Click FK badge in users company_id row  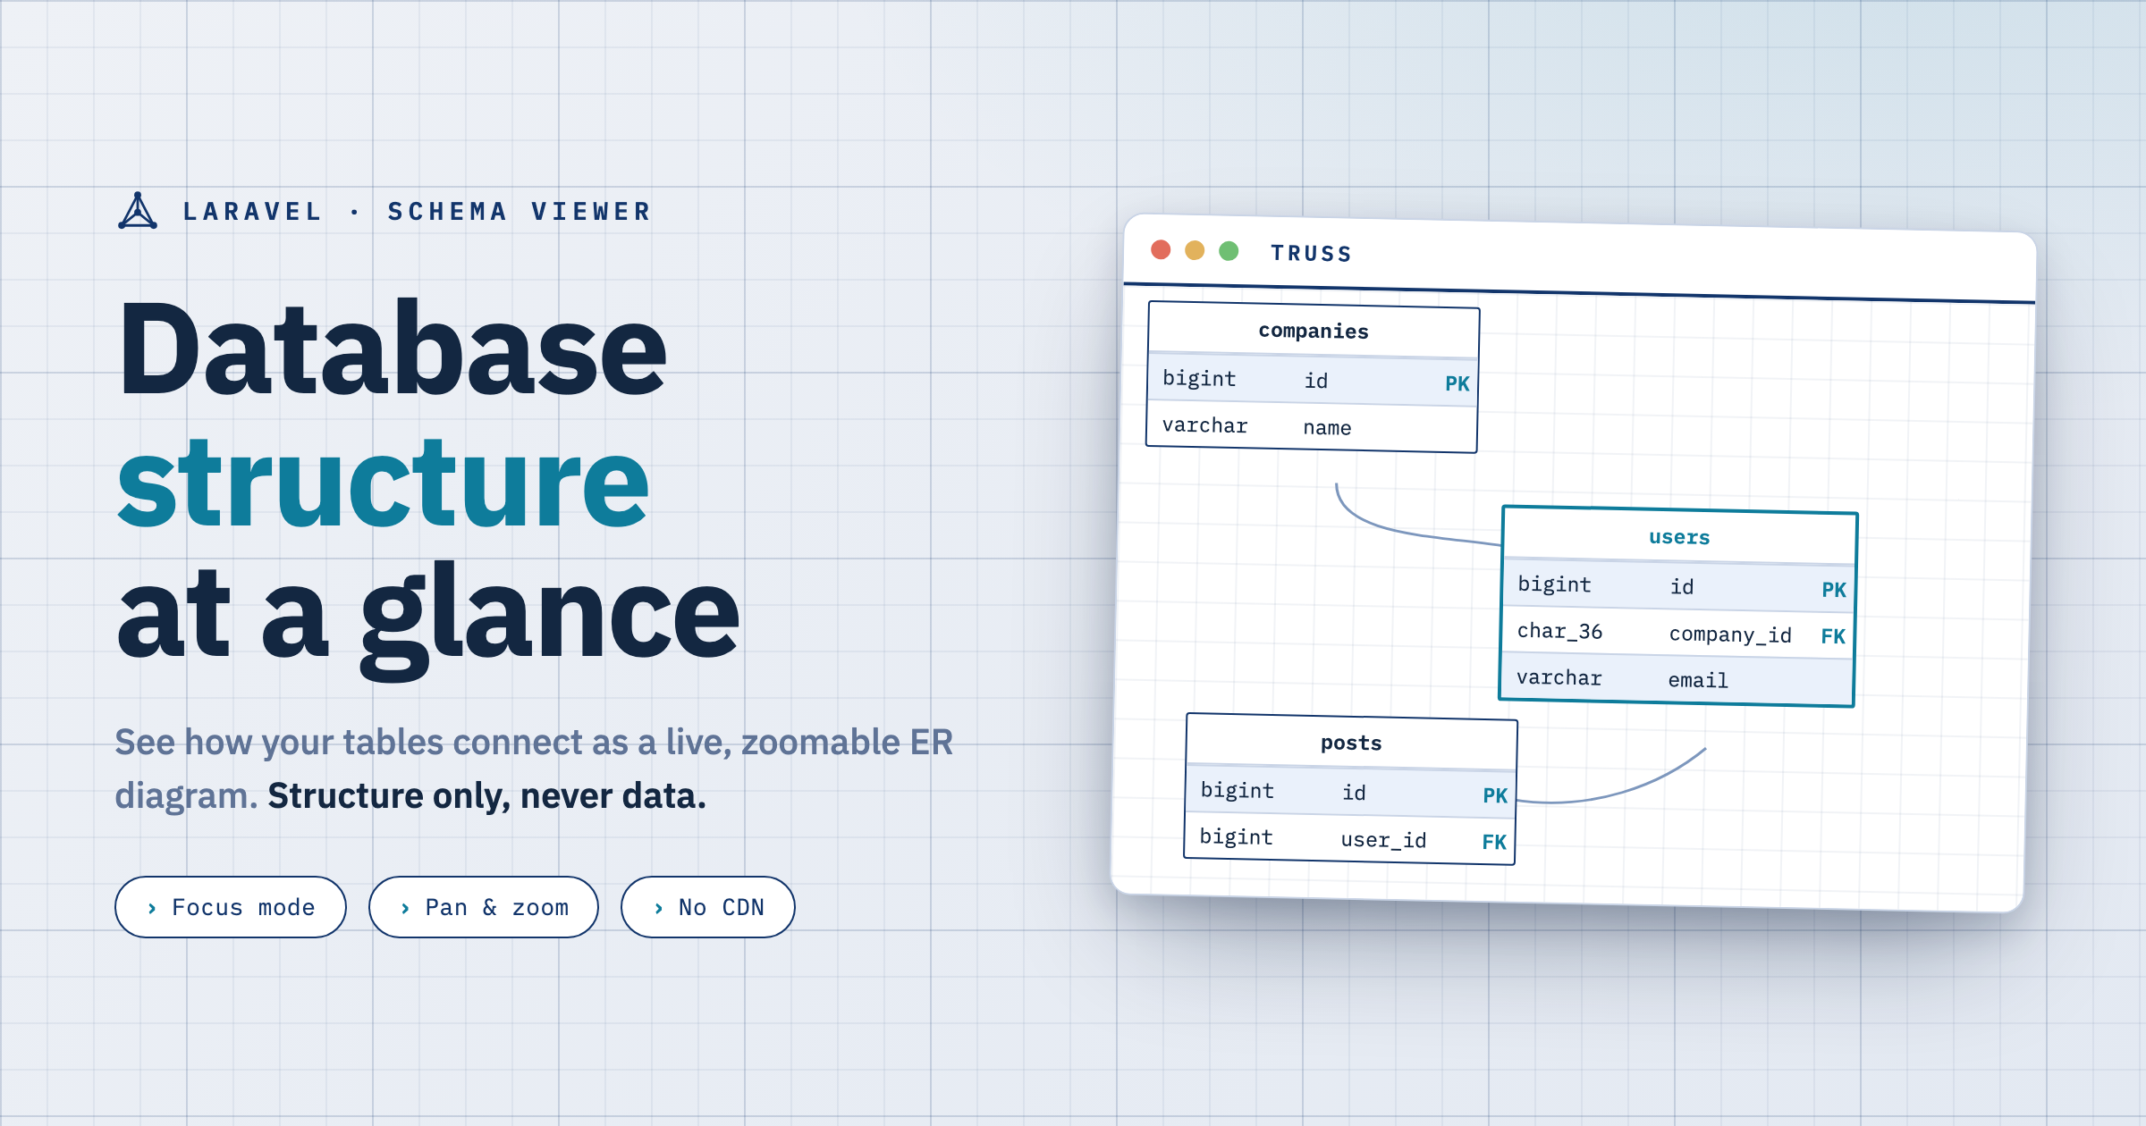pos(1833,636)
